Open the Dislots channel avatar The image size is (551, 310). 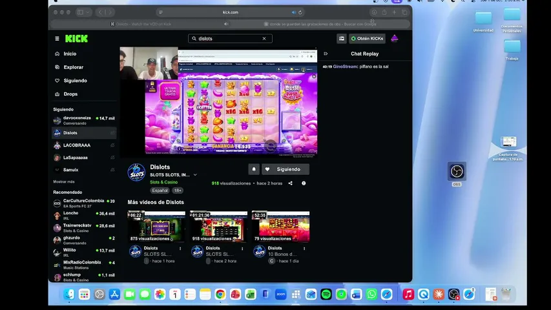tap(136, 172)
